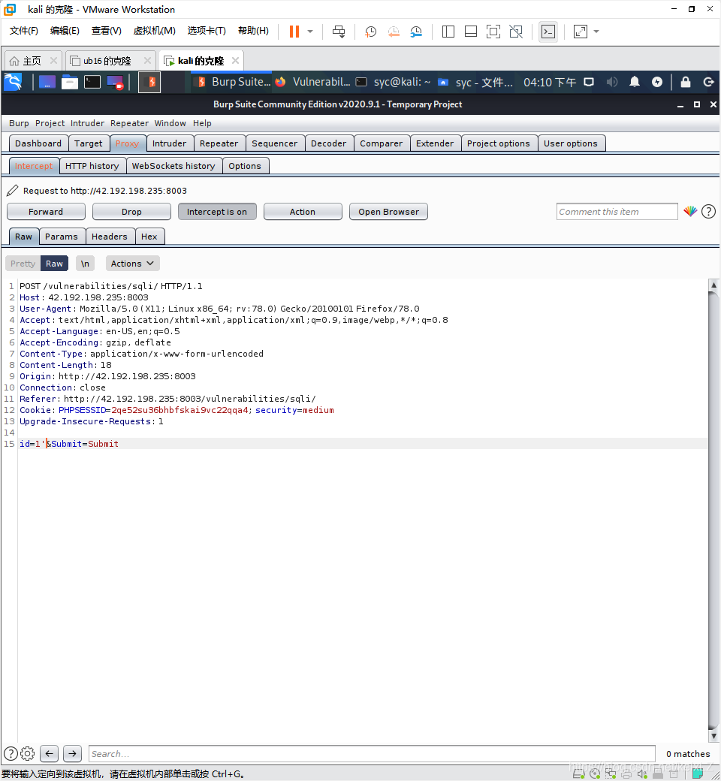721x781 pixels.
Task: Switch to Firefox Vulnerabil... taskbar window
Action: tap(313, 82)
